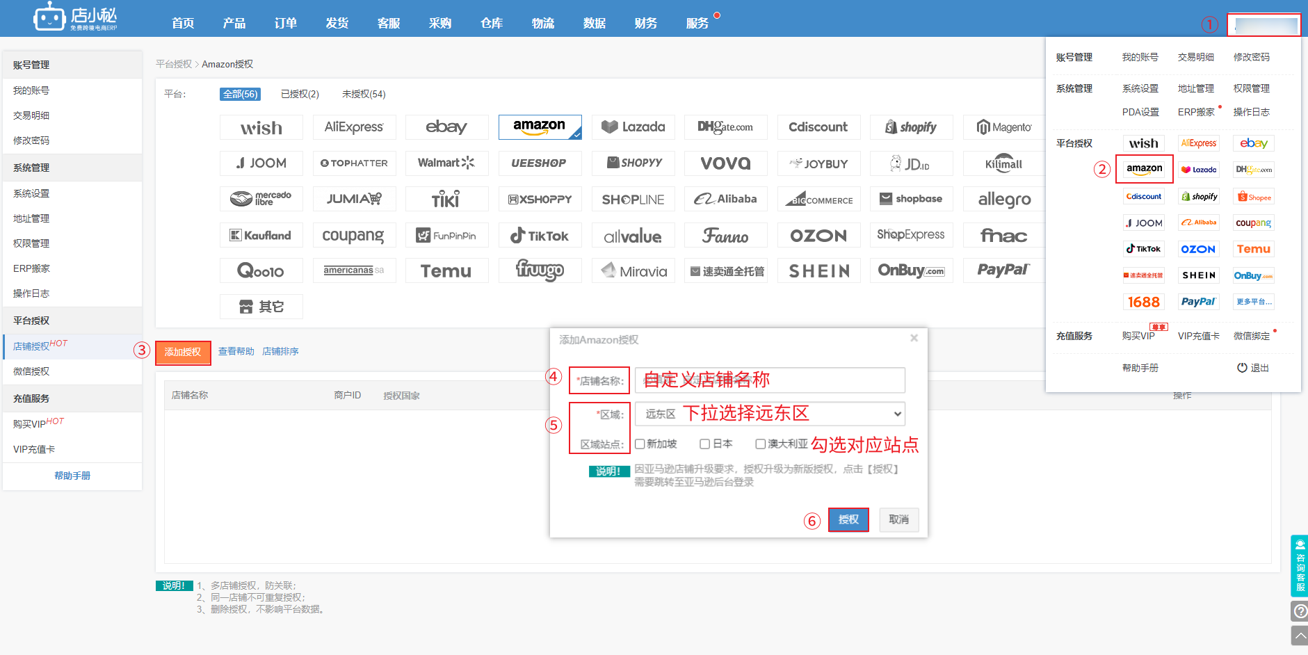Click 平台授权 breadcrumb link
Screen dimensions: 1308x655
click(x=173, y=64)
